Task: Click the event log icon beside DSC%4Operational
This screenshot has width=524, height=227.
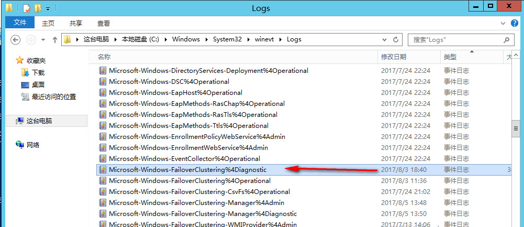Action: [x=103, y=81]
